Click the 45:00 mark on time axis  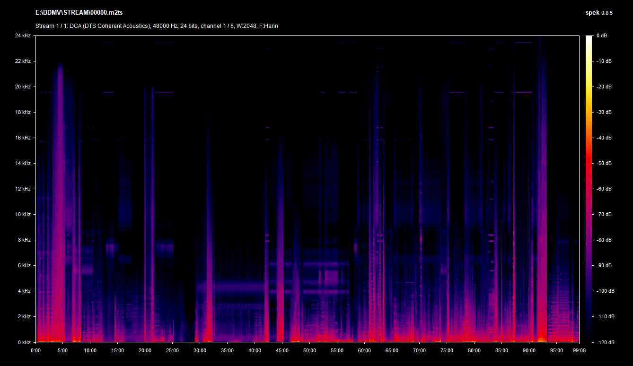pos(282,350)
